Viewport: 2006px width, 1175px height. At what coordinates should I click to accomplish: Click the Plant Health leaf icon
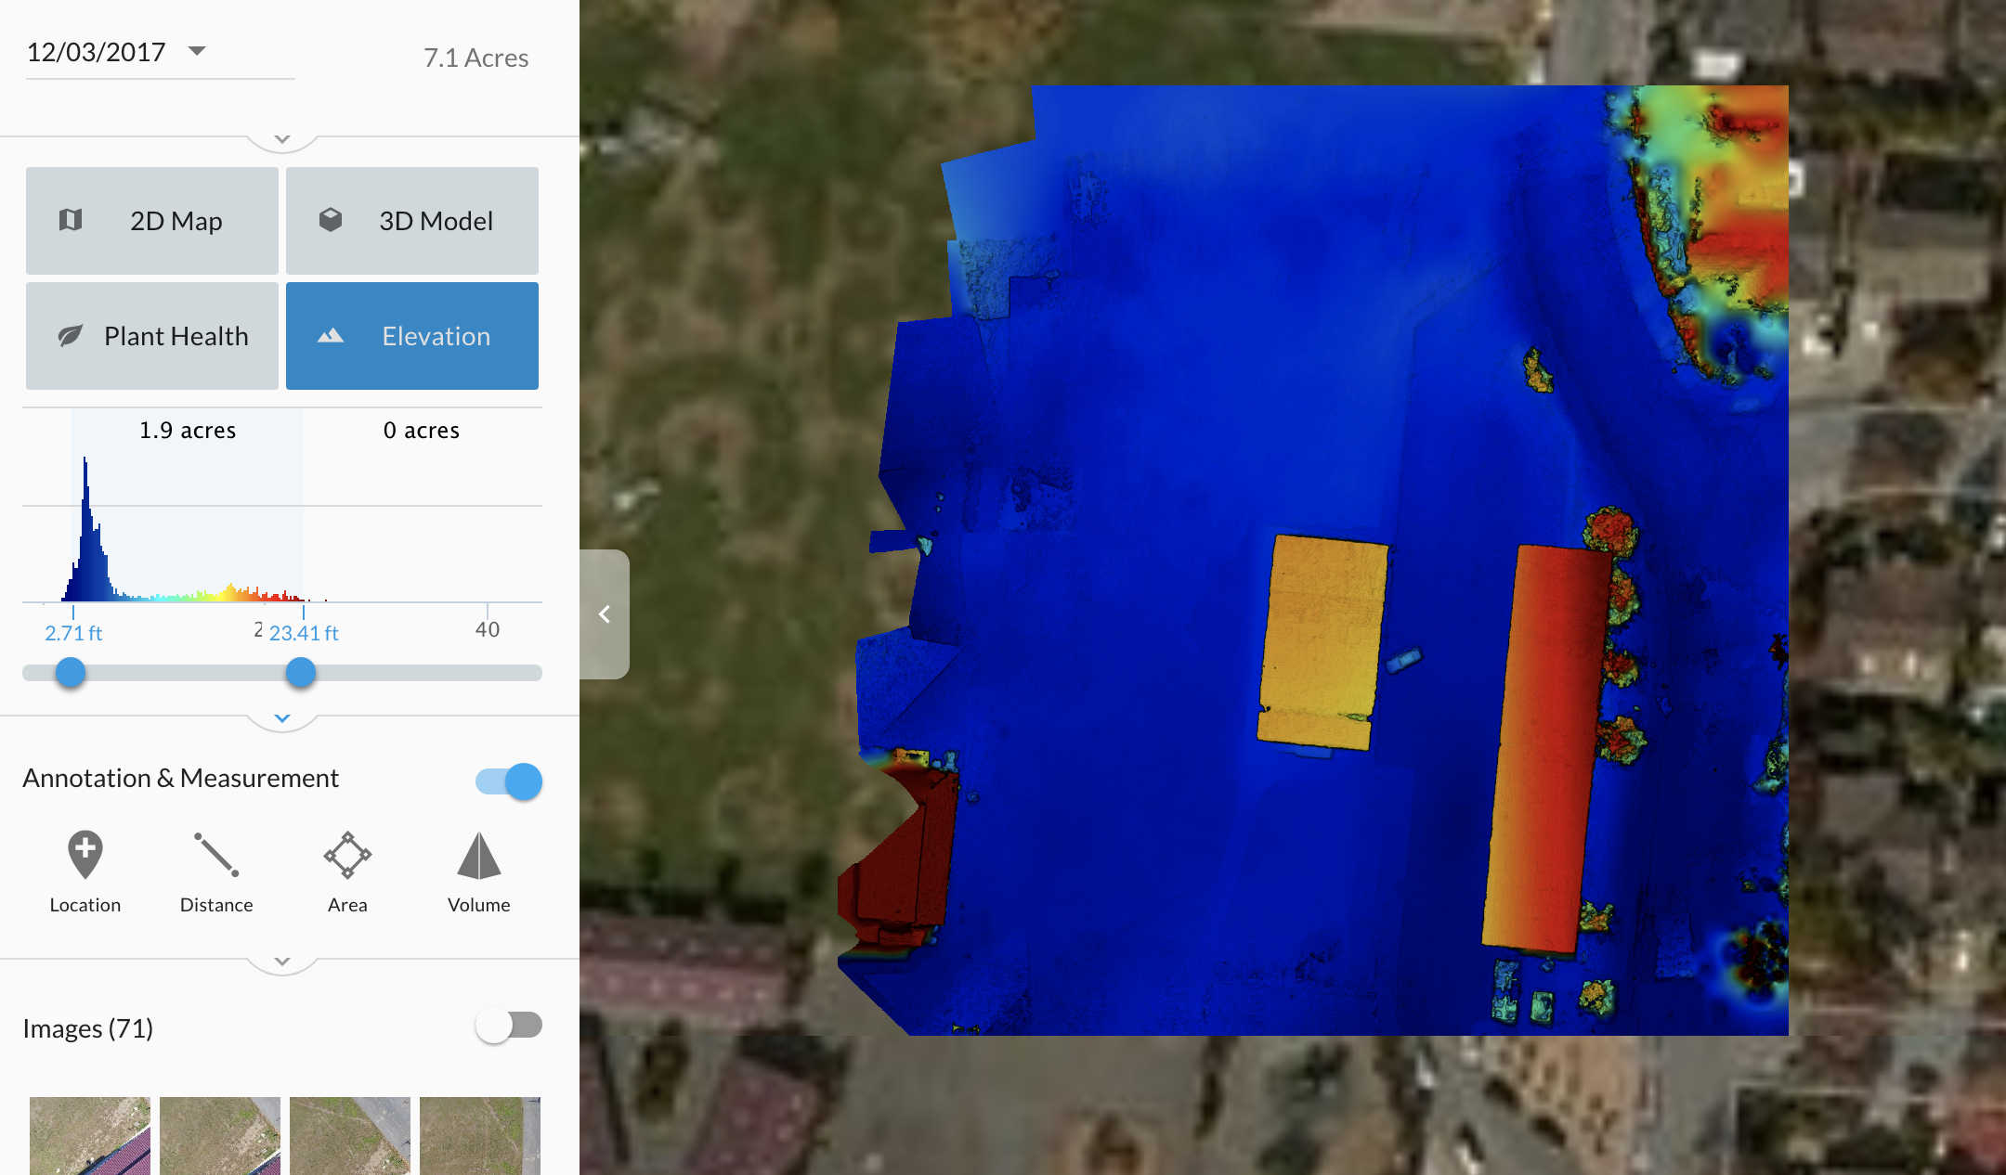tap(71, 336)
